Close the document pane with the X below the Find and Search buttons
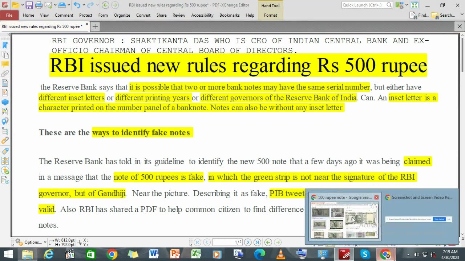 (x=460, y=26)
